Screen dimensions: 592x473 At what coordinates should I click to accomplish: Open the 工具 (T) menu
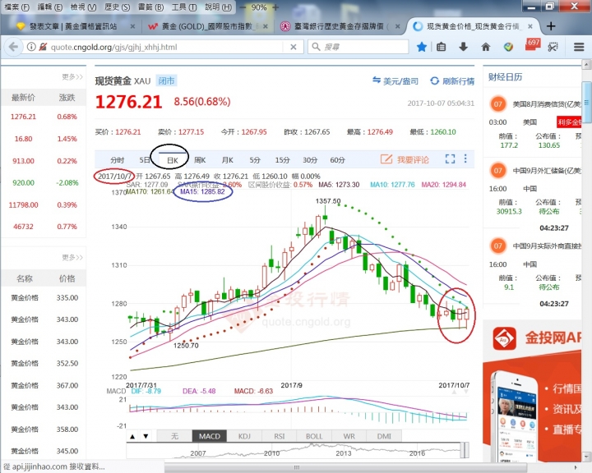point(184,7)
